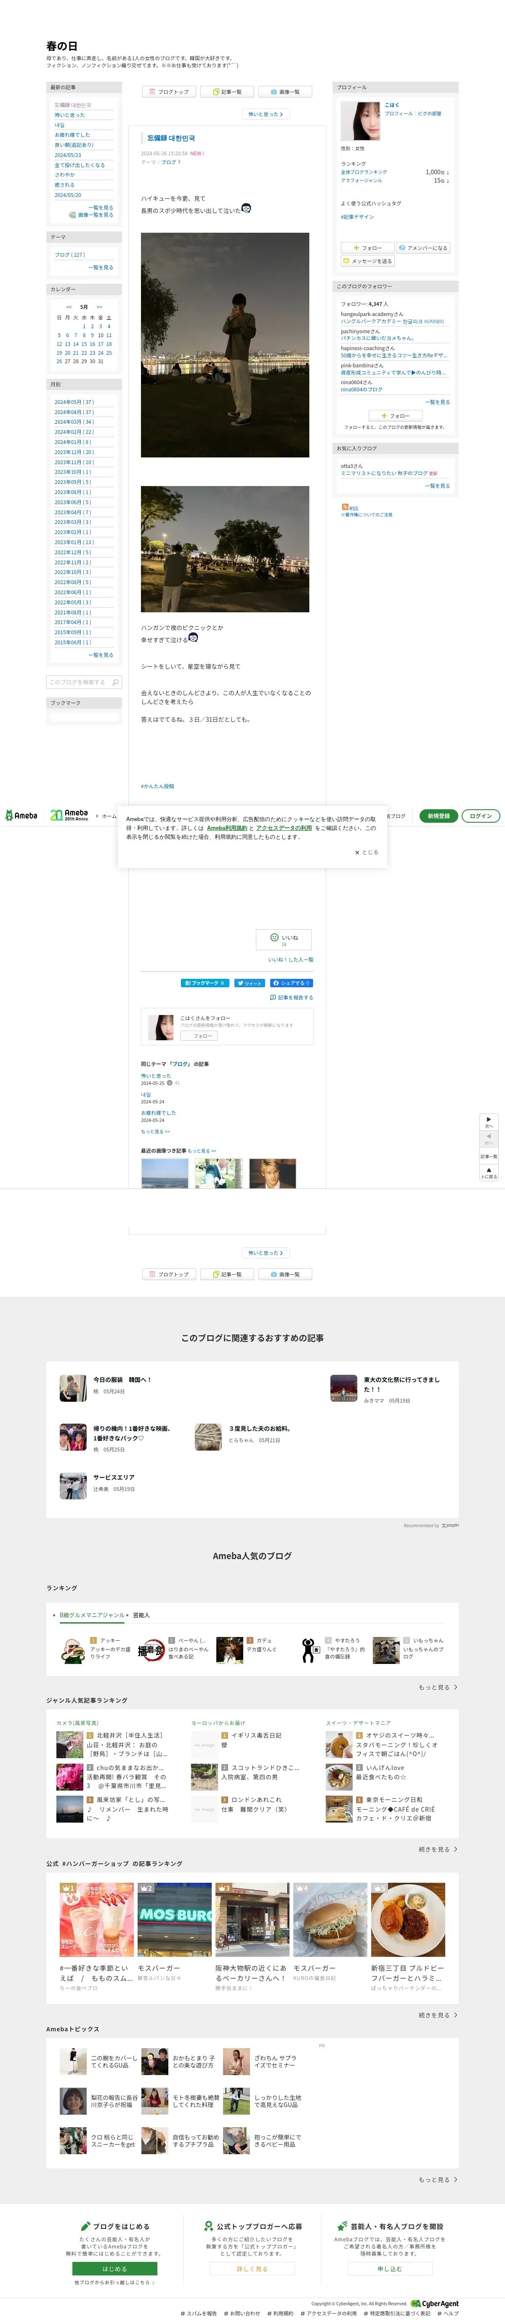Go to next month in calendar

tap(99, 307)
